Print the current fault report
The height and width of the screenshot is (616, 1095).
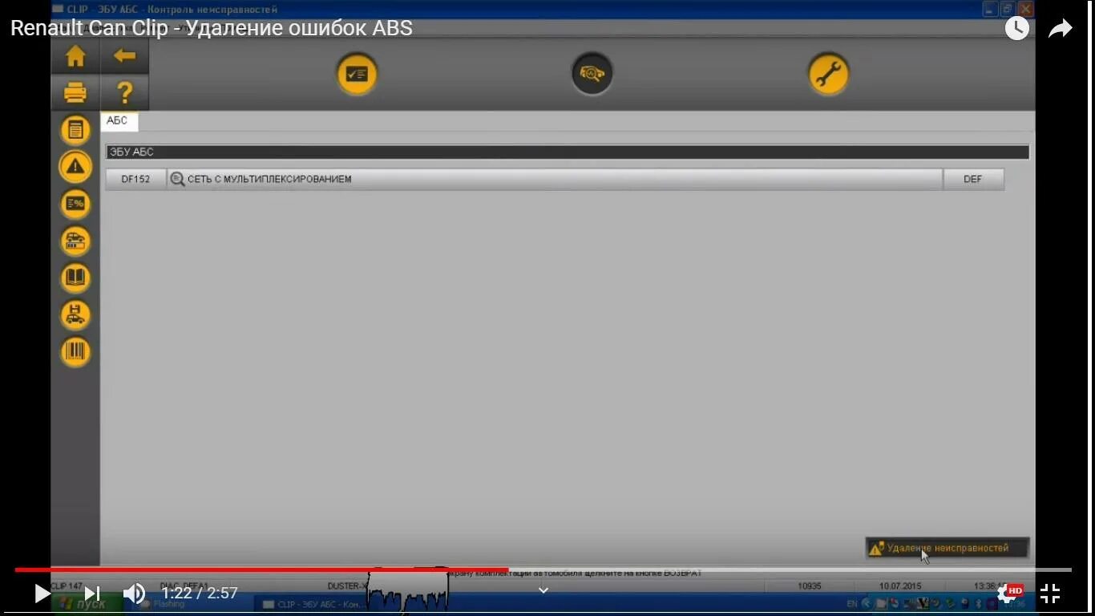click(x=75, y=93)
